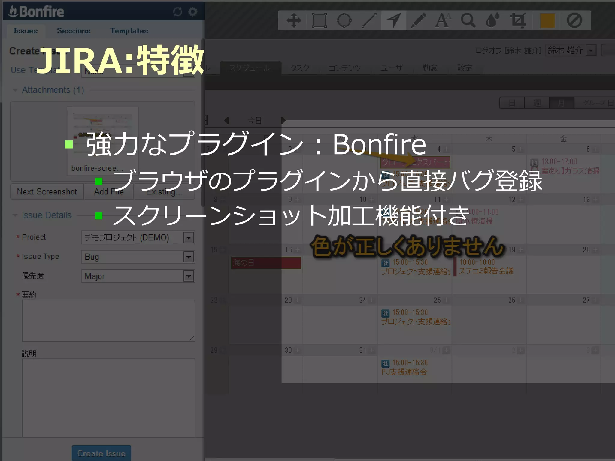This screenshot has height=461, width=615.
Task: Select the Blur droplet tool
Action: click(493, 20)
